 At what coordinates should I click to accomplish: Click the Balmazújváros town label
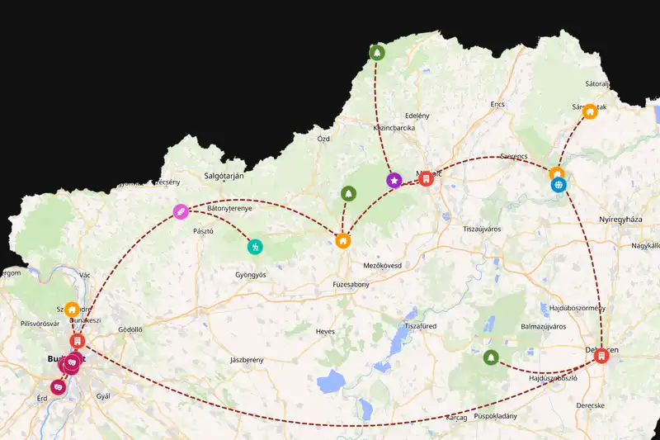coord(544,327)
